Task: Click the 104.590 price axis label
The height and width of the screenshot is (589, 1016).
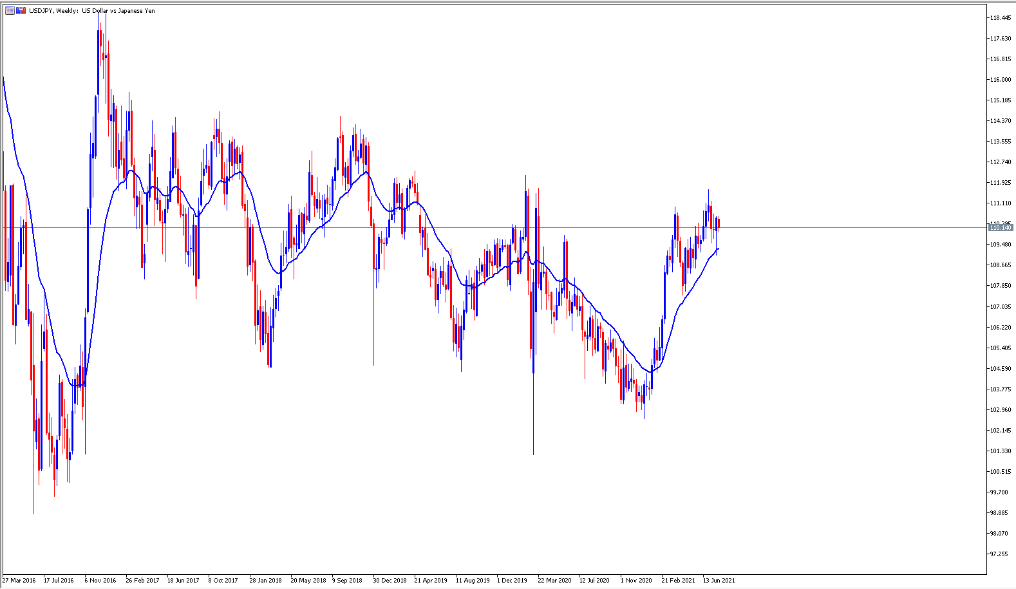Action: (x=1000, y=369)
